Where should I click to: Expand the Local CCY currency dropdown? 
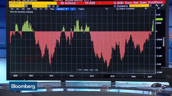pyautogui.click(x=150, y=6)
